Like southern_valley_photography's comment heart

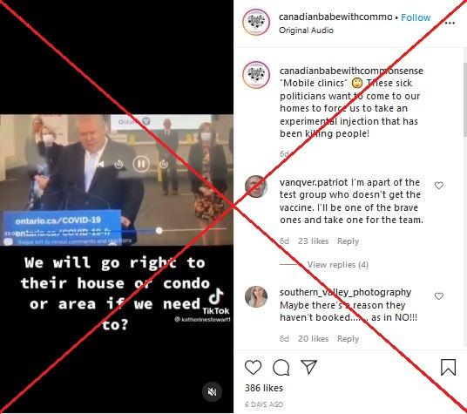click(439, 296)
